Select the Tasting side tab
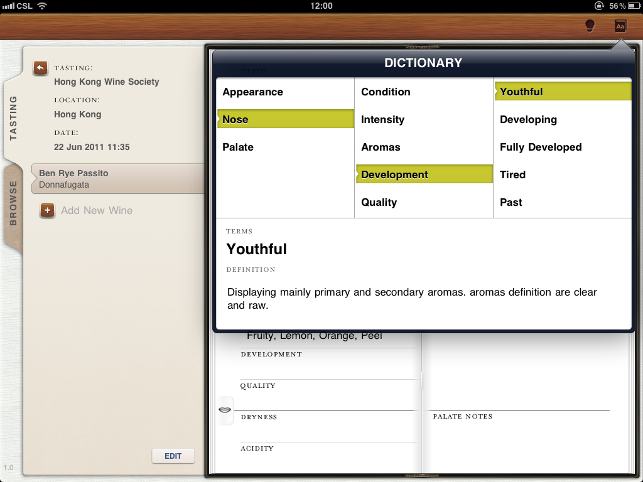 coord(13,117)
